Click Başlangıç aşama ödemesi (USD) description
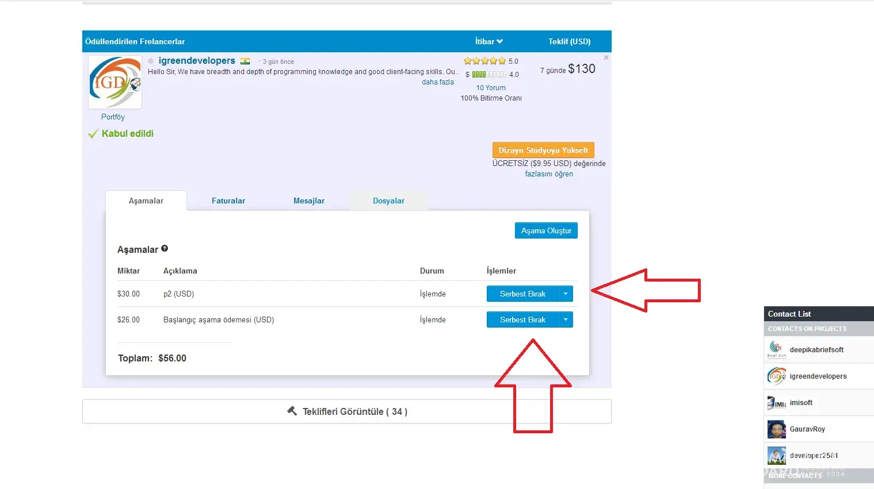The width and height of the screenshot is (874, 489). [x=219, y=319]
